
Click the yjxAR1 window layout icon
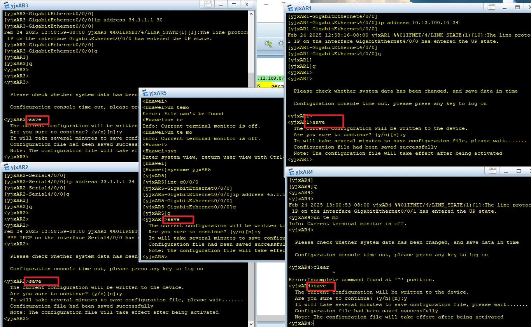491,8
